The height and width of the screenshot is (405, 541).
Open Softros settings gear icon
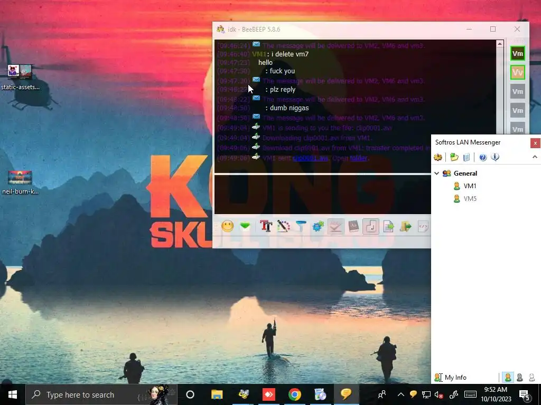pos(438,157)
